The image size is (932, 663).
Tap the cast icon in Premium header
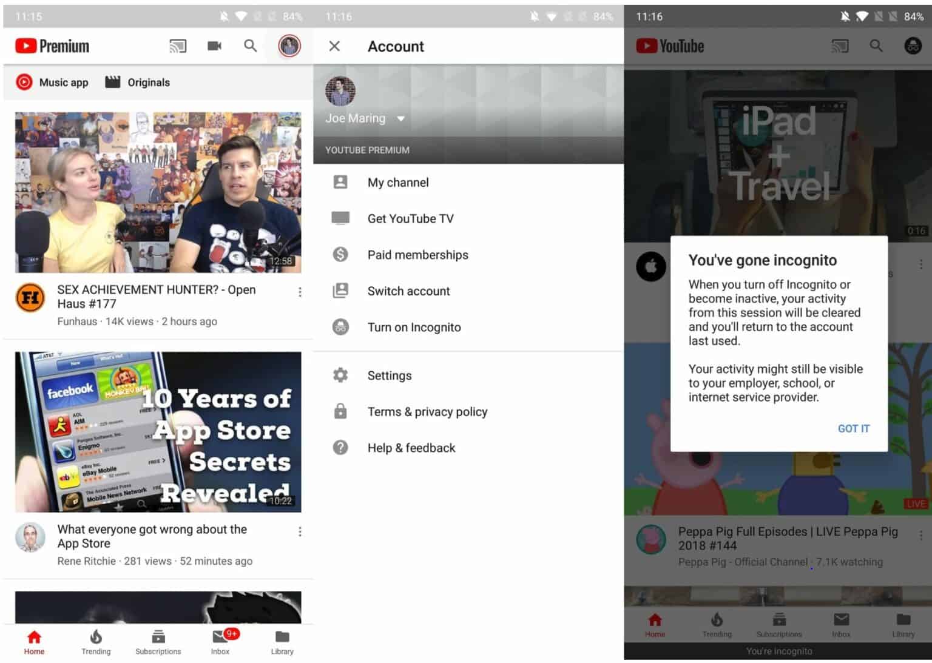point(178,46)
